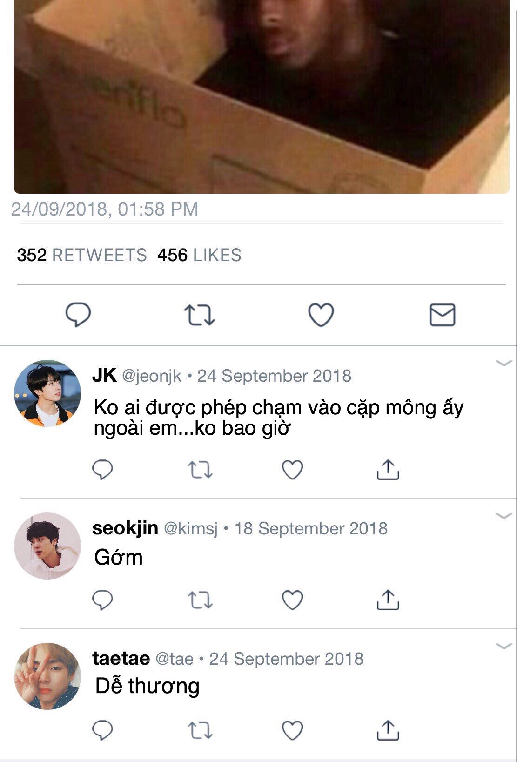Like seokjin's Gớm comment

click(x=293, y=600)
